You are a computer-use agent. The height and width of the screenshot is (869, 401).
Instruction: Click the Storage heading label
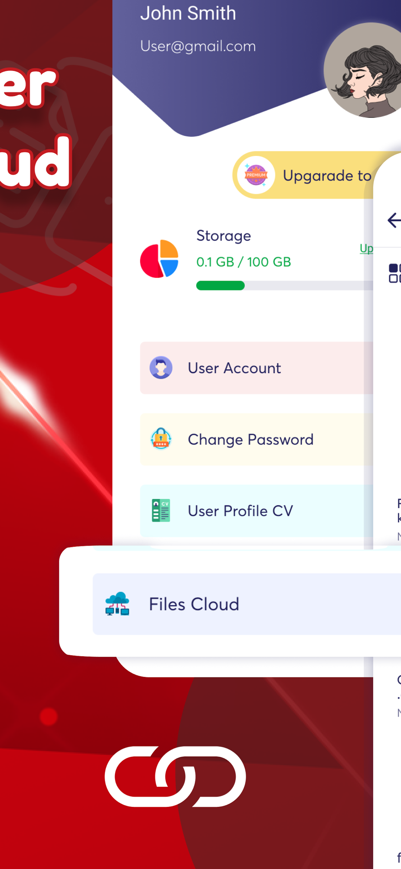224,236
